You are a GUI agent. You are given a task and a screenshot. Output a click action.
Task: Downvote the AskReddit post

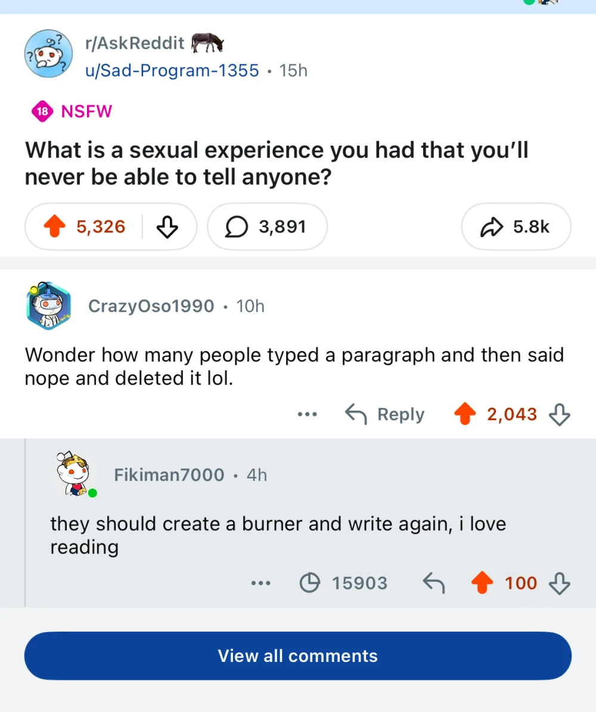(167, 227)
